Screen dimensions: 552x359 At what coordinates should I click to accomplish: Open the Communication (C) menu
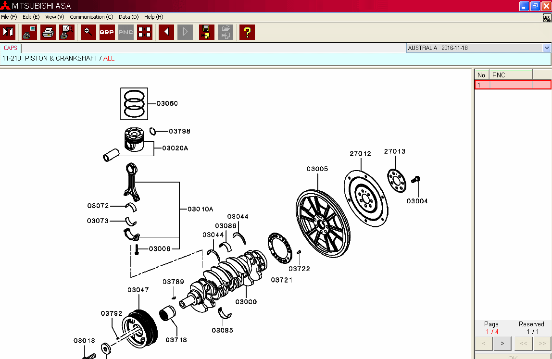click(91, 17)
